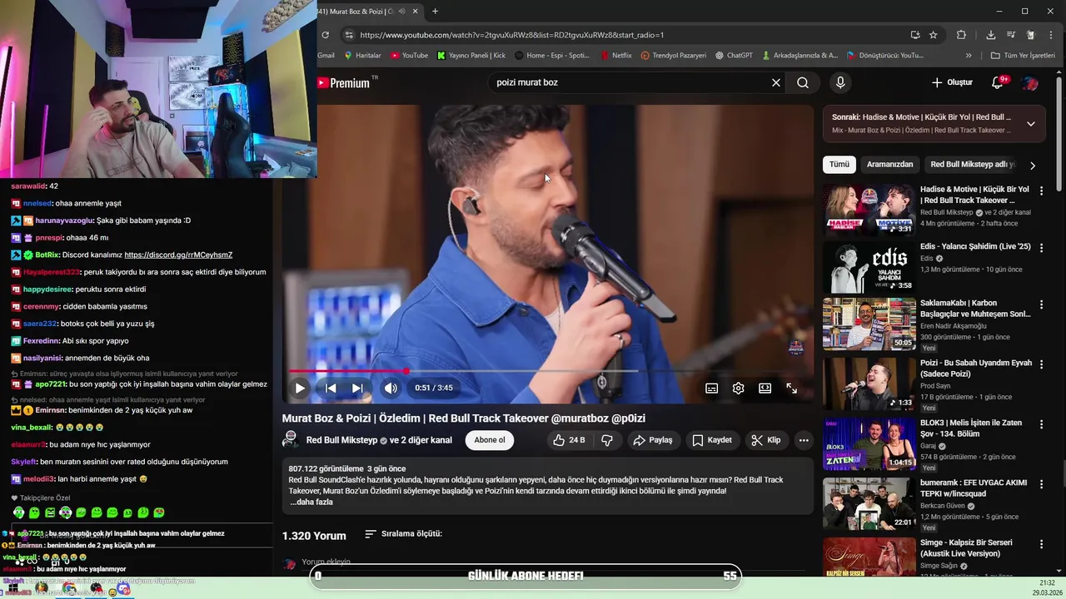Start voice search with microphone
The image size is (1066, 599).
(840, 82)
